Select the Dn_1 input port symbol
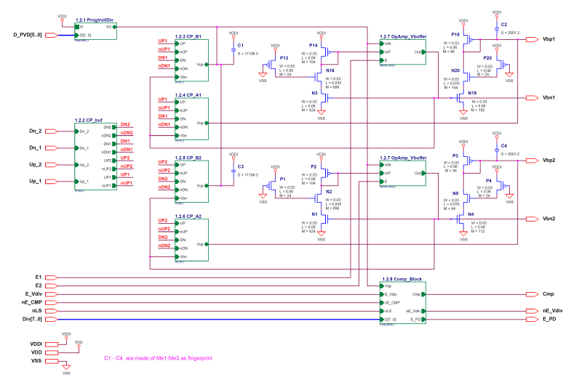Image resolution: width=571 pixels, height=385 pixels. [x=52, y=148]
